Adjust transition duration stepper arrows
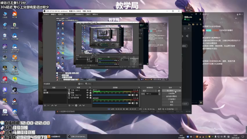 159,94
